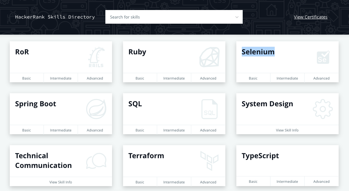Image resolution: width=349 pixels, height=191 pixels.
Task: Open Selenium Intermediate level
Action: pyautogui.click(x=287, y=78)
